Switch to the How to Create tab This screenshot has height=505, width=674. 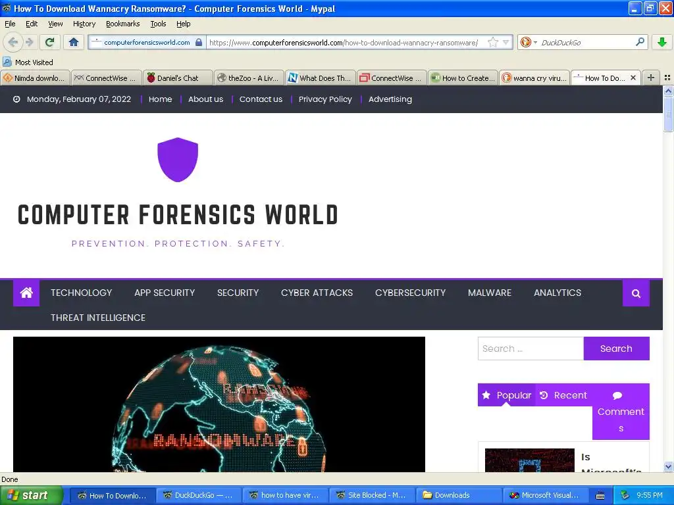point(463,78)
